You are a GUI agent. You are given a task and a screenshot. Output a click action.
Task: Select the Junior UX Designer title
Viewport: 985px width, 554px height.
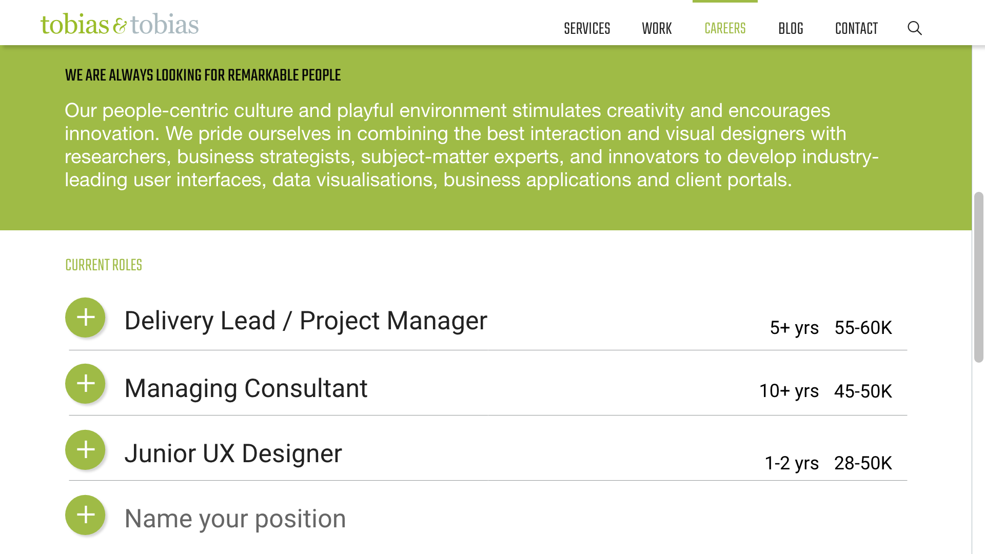tap(233, 454)
